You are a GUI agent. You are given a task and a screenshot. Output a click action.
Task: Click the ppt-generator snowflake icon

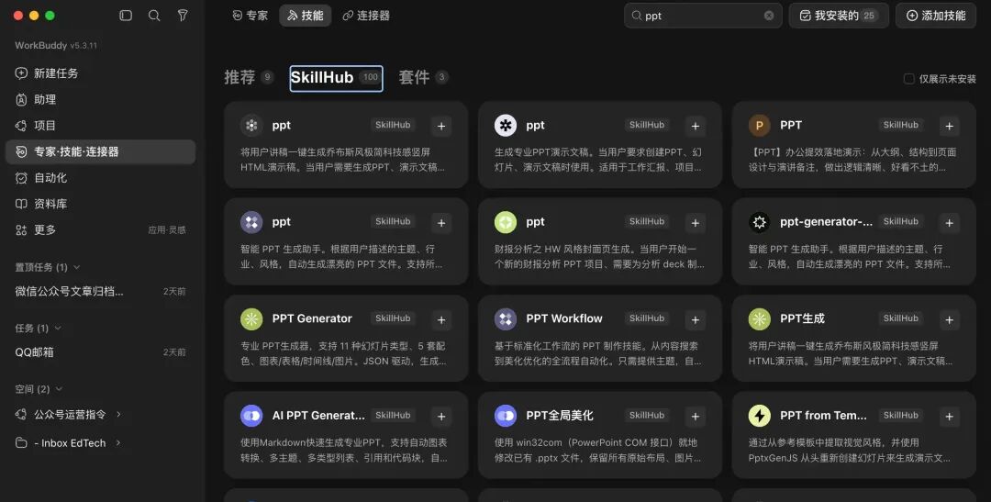click(x=759, y=222)
